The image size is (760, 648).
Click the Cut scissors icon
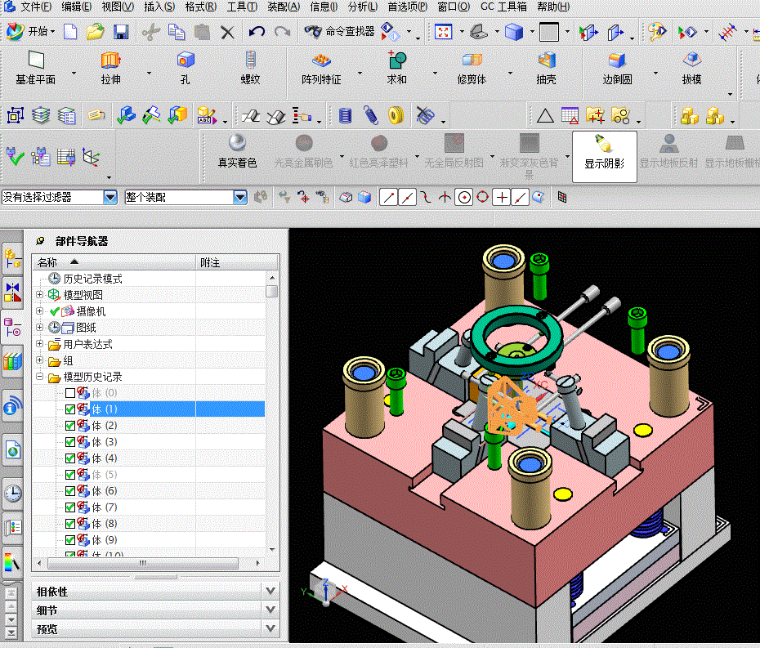coord(150,32)
